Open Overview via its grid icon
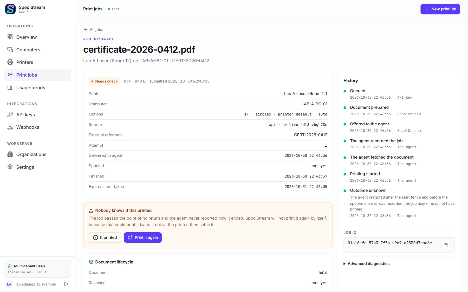The width and height of the screenshot is (468, 292). [x=10, y=37]
